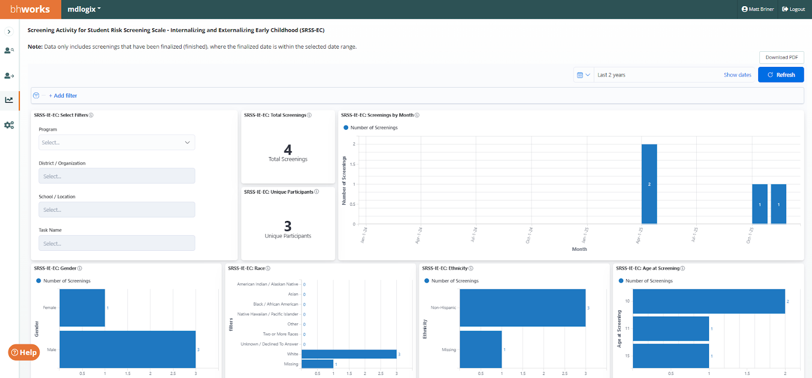Open the settings gears sidebar icon

pyautogui.click(x=9, y=125)
